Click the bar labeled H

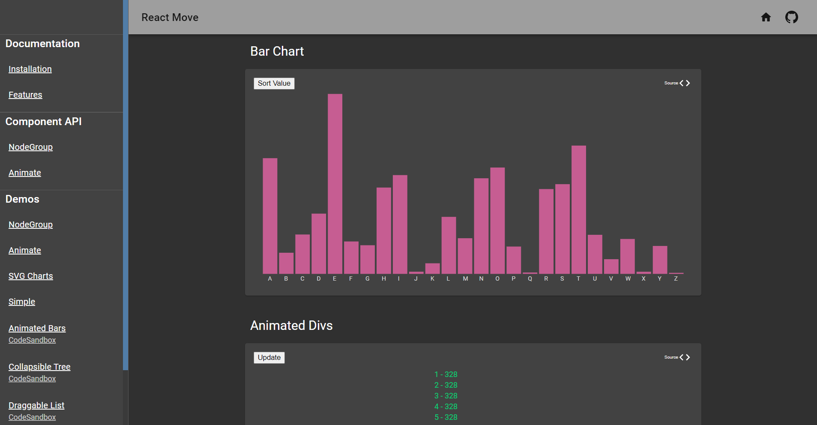coord(384,230)
